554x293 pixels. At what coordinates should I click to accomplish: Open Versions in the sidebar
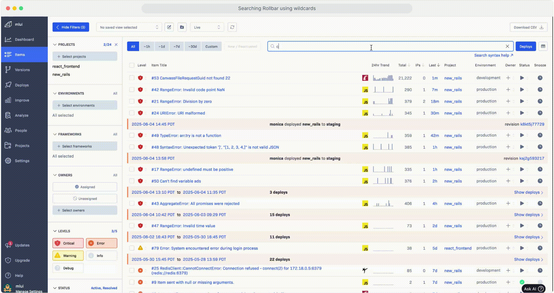pyautogui.click(x=22, y=70)
